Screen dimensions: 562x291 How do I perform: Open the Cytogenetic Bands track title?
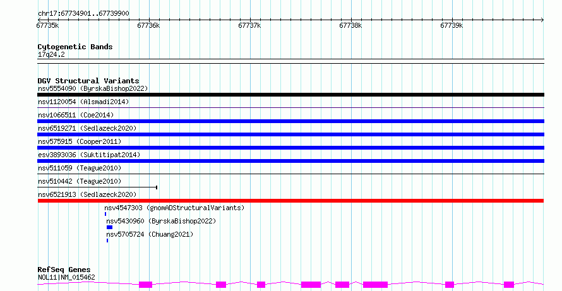pos(75,47)
